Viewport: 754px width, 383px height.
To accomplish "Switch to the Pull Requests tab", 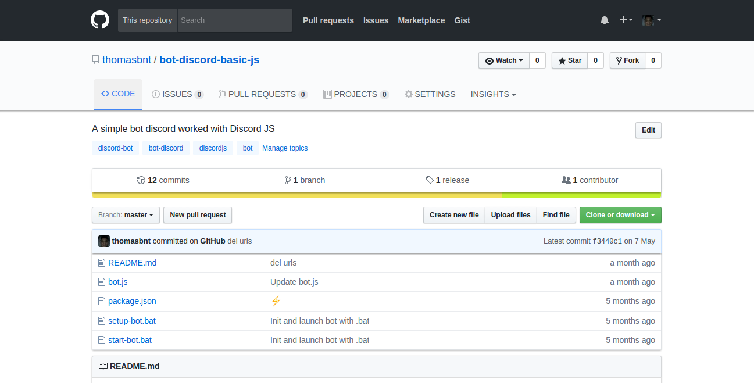I will (x=263, y=94).
